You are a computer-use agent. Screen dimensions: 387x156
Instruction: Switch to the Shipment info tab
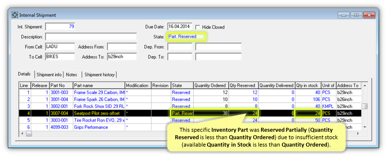point(49,74)
